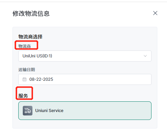Click the truck icon on Uniuni Service
167x134 pixels.
click(x=28, y=111)
